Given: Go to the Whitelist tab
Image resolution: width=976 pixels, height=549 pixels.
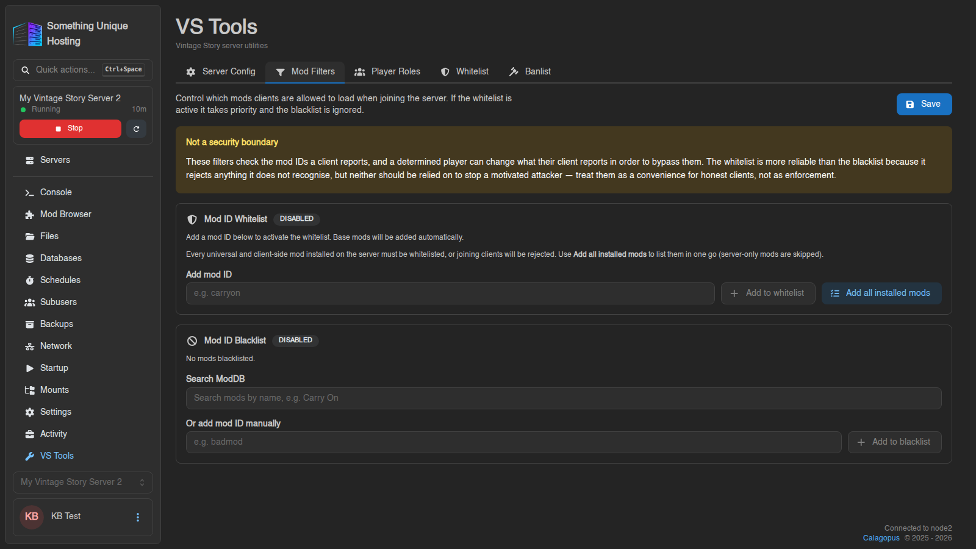Looking at the screenshot, I should (x=464, y=72).
